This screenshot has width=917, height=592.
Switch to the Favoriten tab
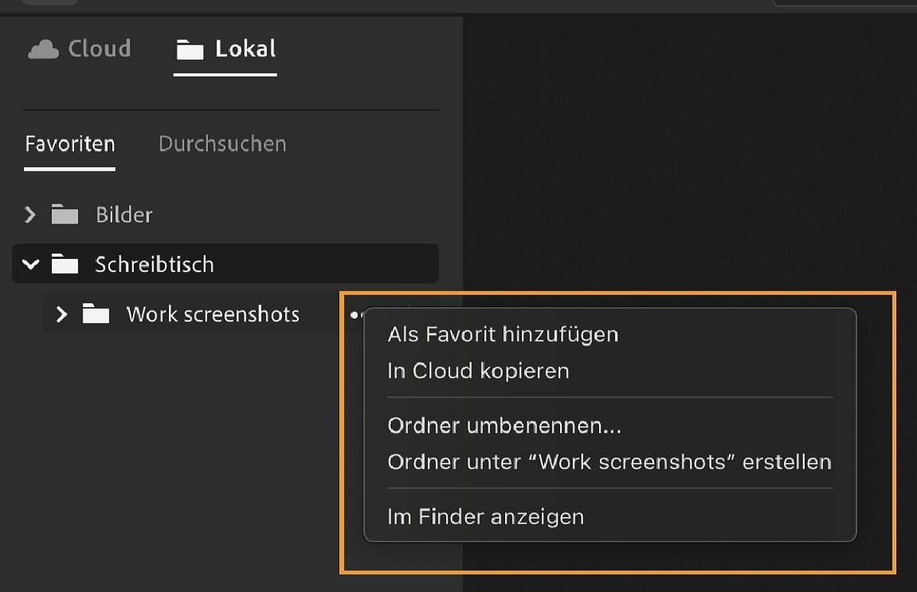(x=70, y=144)
